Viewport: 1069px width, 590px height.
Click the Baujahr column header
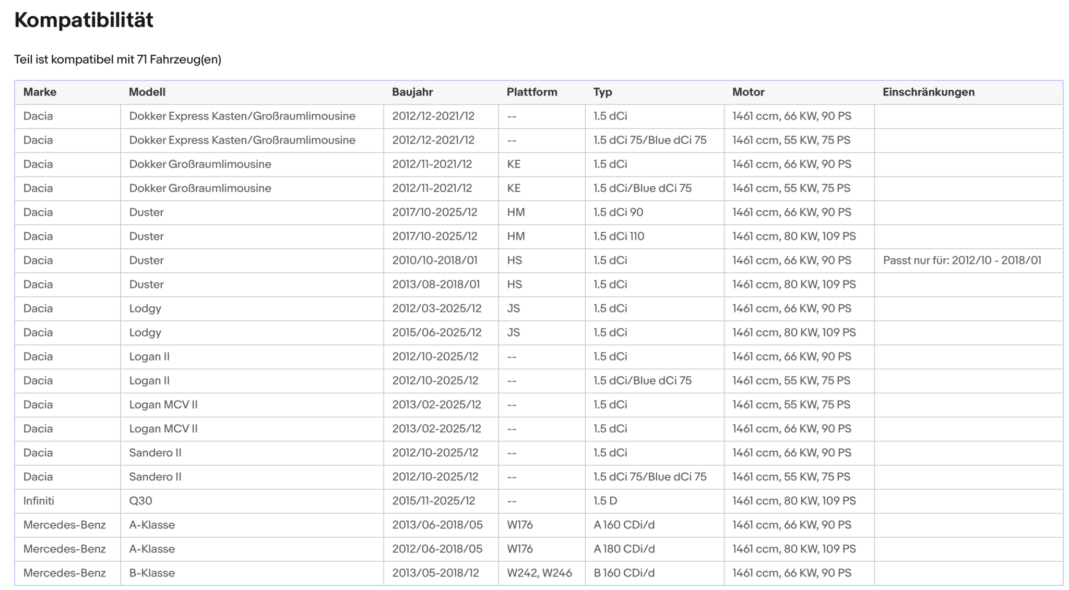click(412, 92)
